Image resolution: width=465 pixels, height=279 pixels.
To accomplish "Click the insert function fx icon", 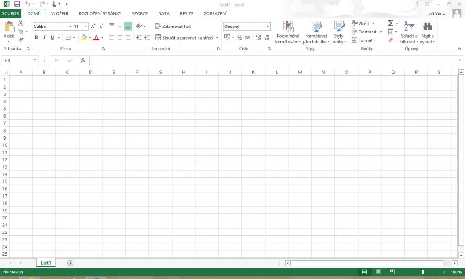I will tap(83, 60).
